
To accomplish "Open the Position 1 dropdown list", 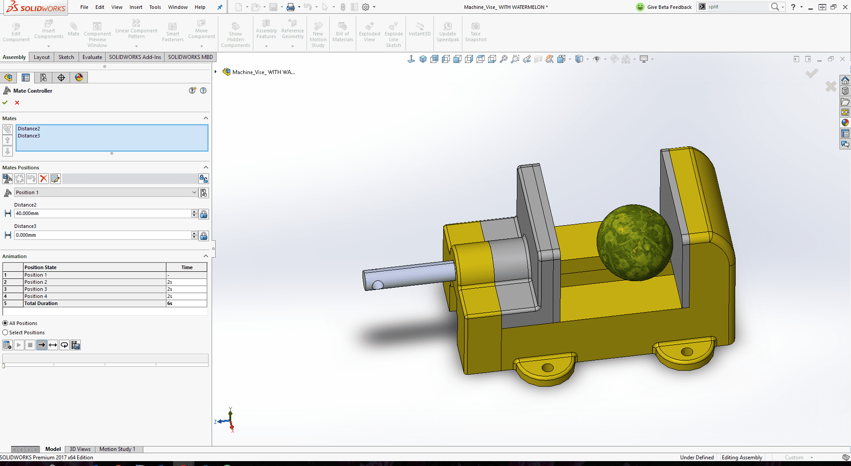I will pos(194,192).
